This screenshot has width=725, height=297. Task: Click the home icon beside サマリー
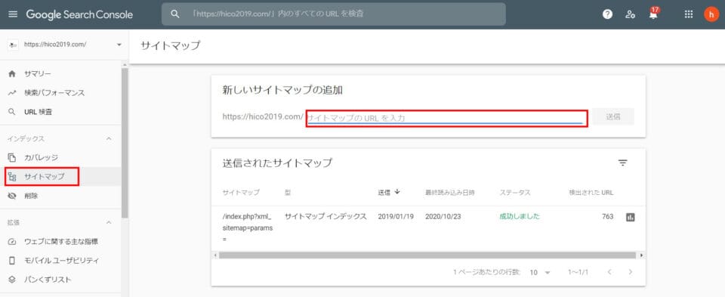13,74
